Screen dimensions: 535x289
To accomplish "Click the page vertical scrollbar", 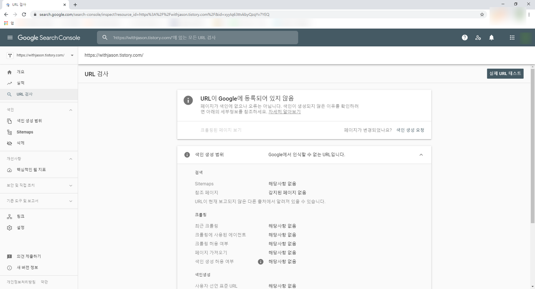I will click(x=532, y=146).
